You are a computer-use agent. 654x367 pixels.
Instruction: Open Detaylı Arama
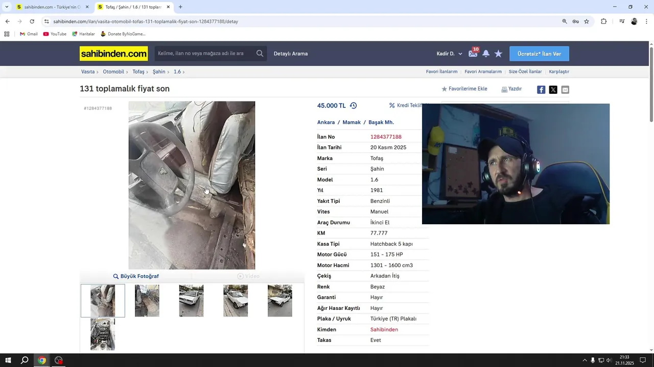coord(291,54)
